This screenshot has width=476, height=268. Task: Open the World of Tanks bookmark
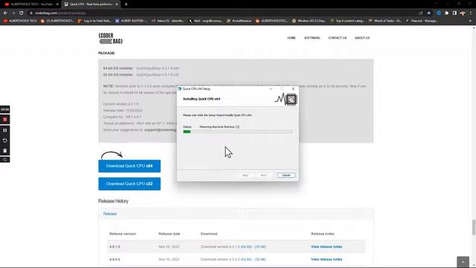385,21
